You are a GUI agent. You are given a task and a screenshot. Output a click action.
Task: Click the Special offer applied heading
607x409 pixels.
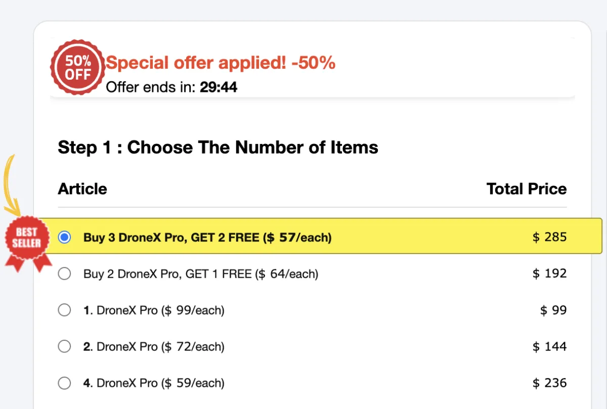tap(221, 63)
